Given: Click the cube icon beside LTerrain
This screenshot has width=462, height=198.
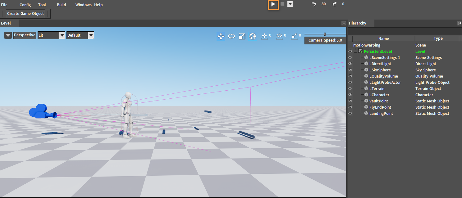Looking at the screenshot, I should tap(366, 88).
